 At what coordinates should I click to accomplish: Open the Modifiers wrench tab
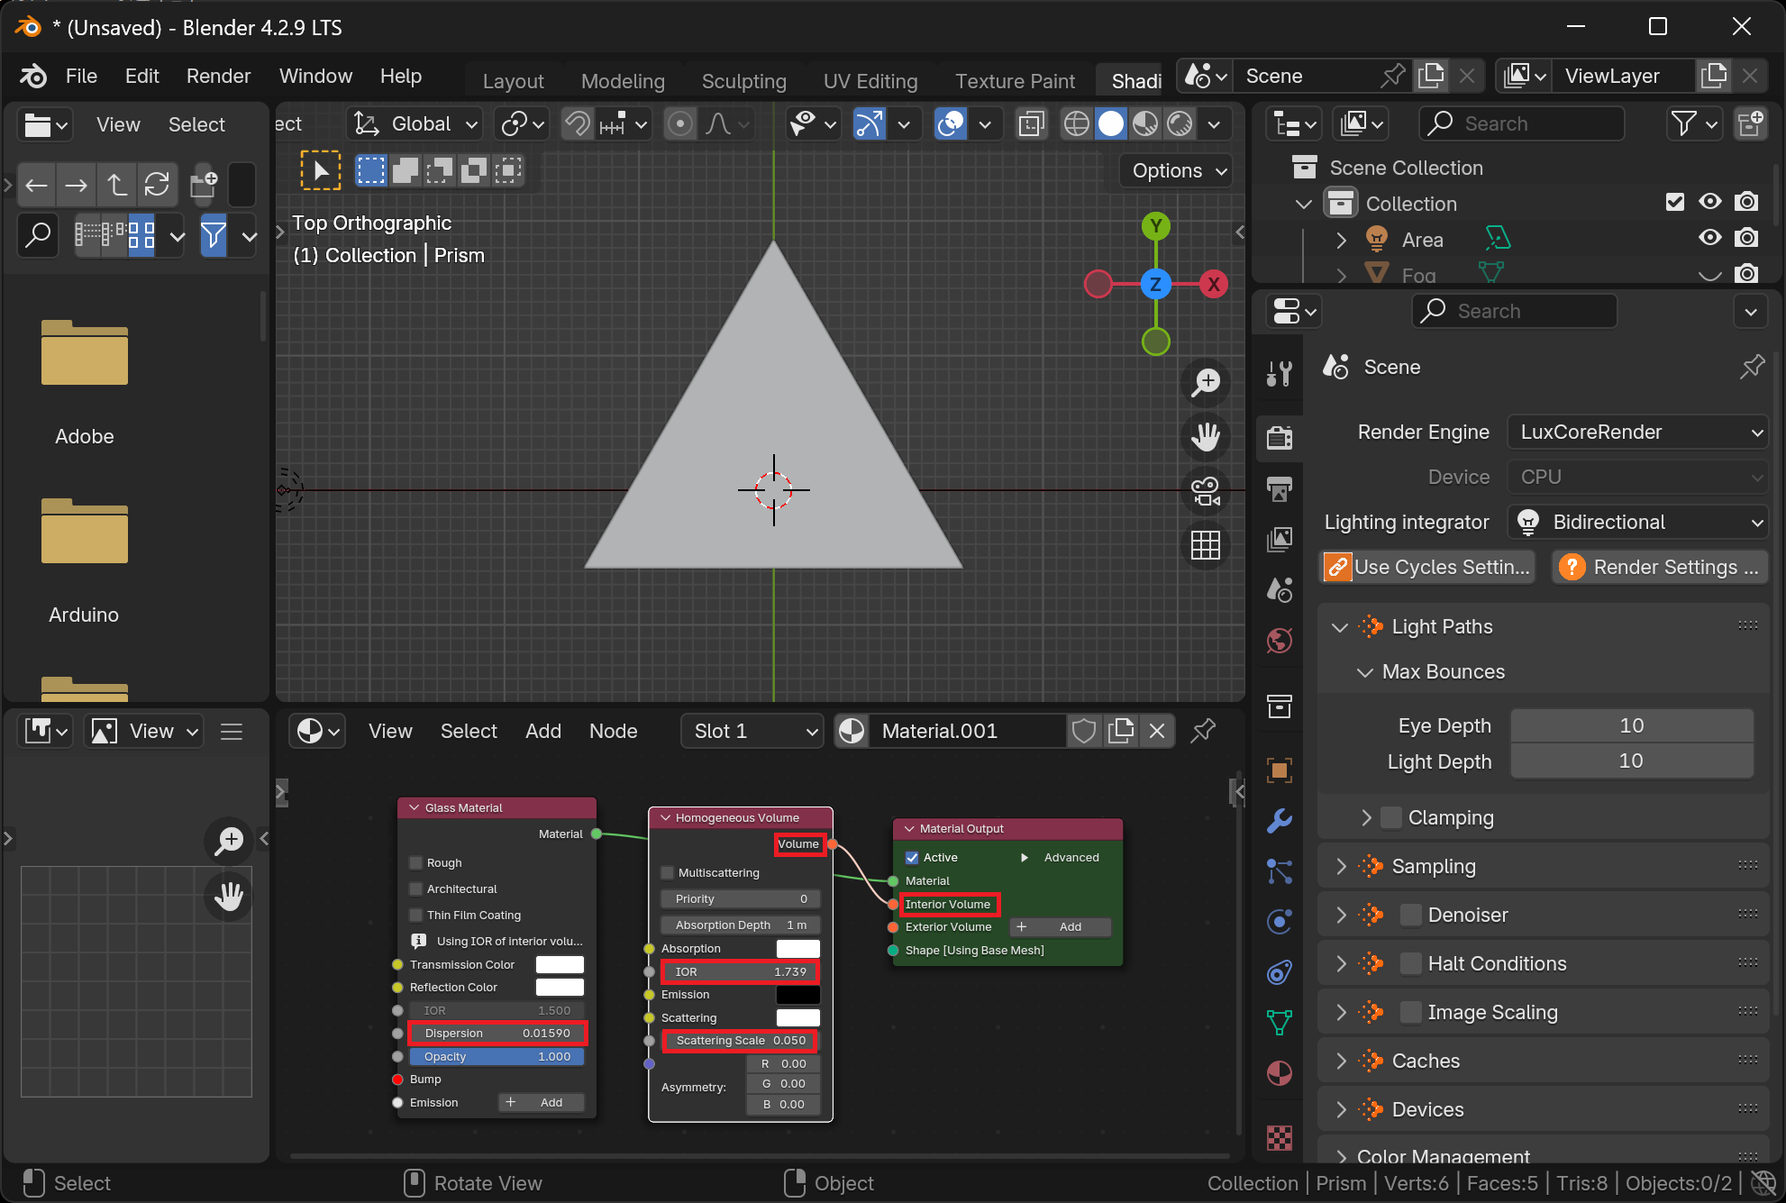1279,820
